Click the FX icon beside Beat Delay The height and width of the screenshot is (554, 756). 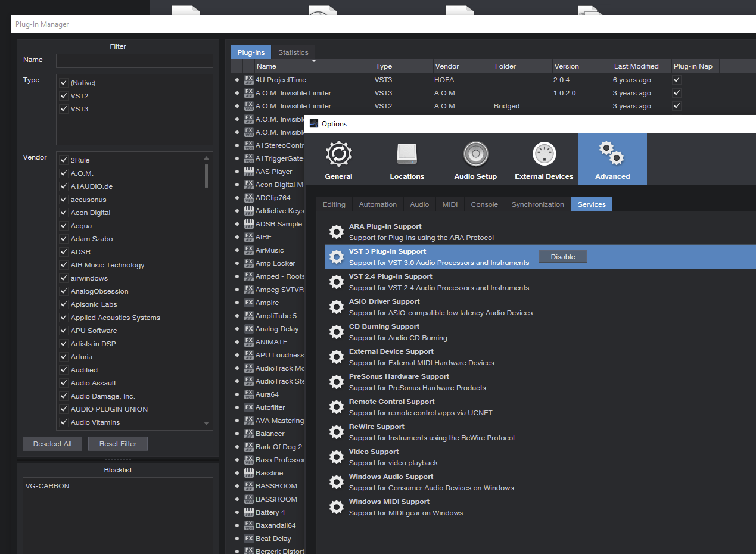(249, 539)
